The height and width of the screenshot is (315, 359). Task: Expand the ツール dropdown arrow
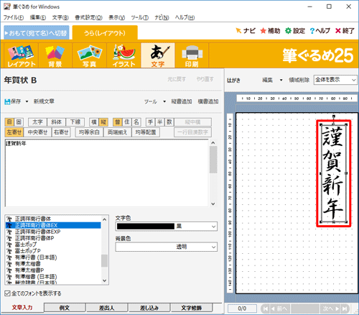pyautogui.click(x=164, y=101)
